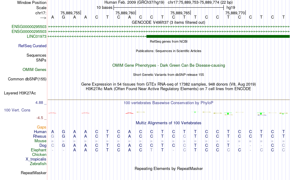Click Multiz Alignments of 100 Vertebrates title
Screen dimensions: 290x180
click(x=169, y=123)
